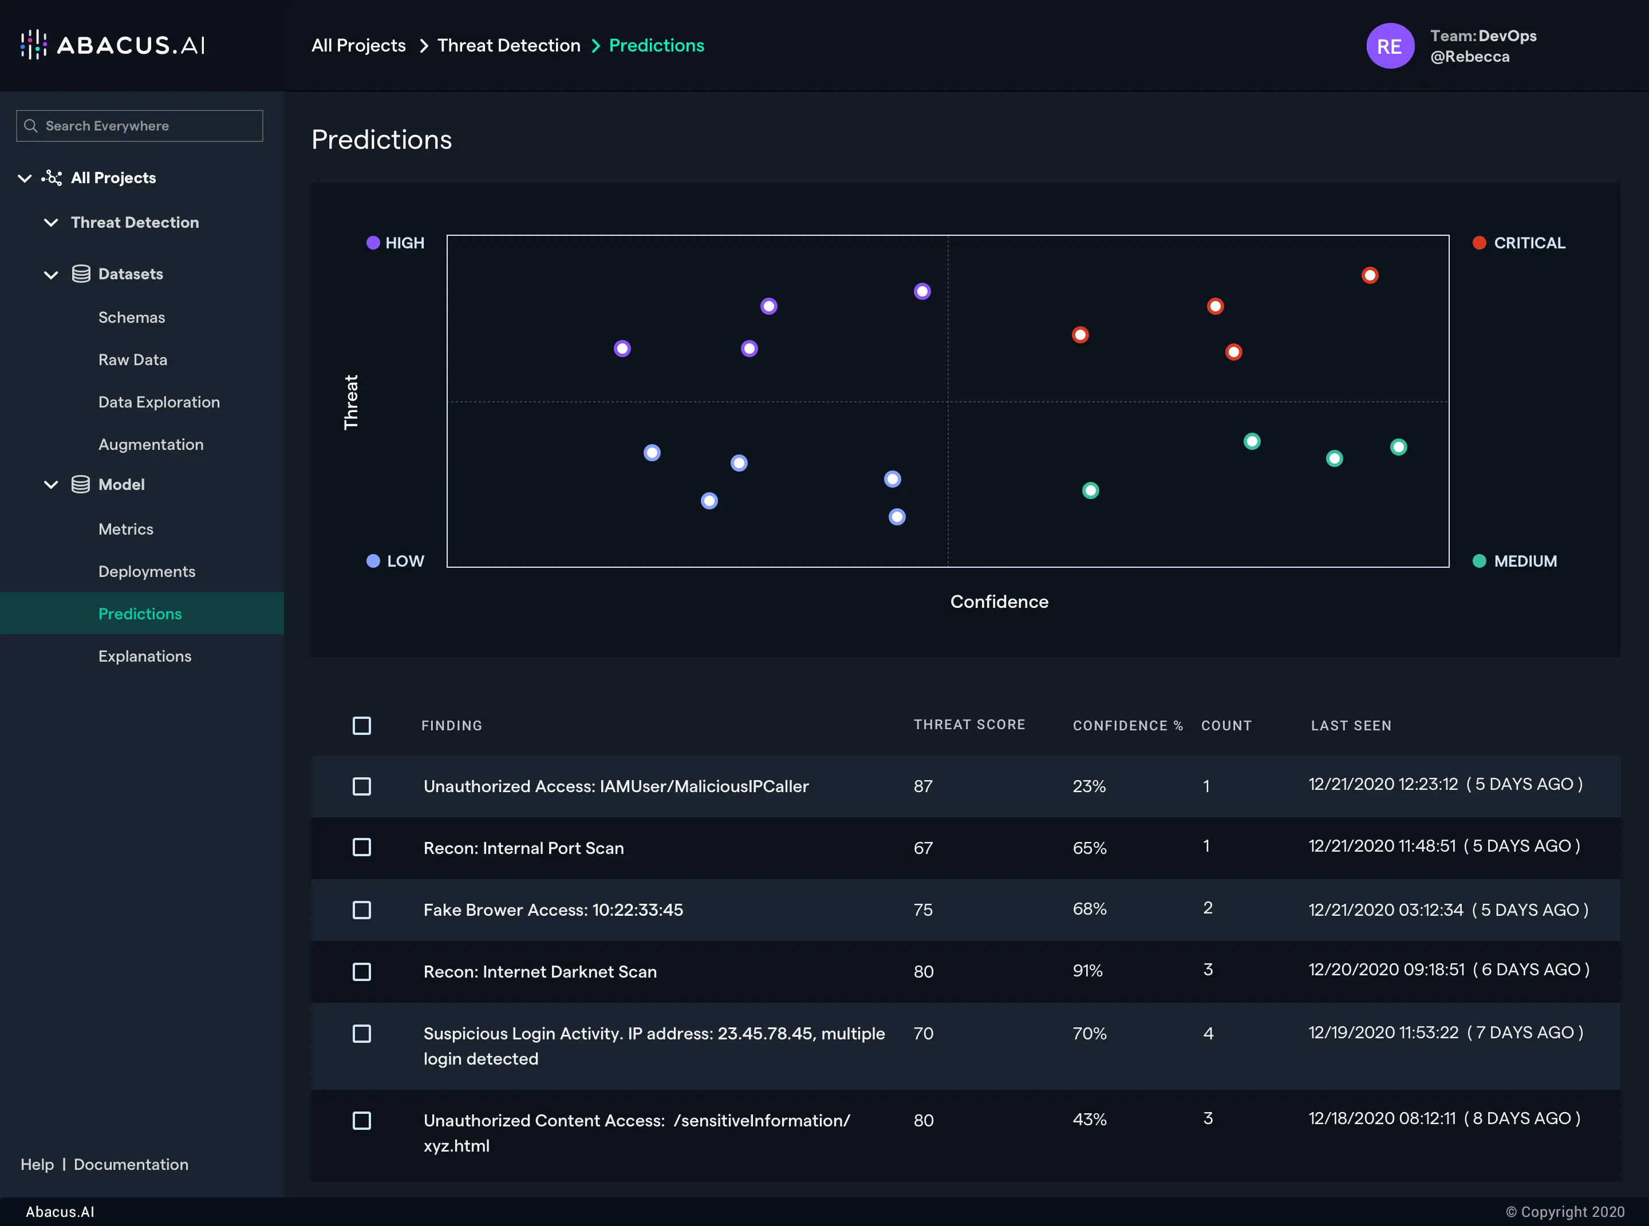The image size is (1649, 1226).
Task: Collapse the Threat Detection section
Action: [x=50, y=223]
